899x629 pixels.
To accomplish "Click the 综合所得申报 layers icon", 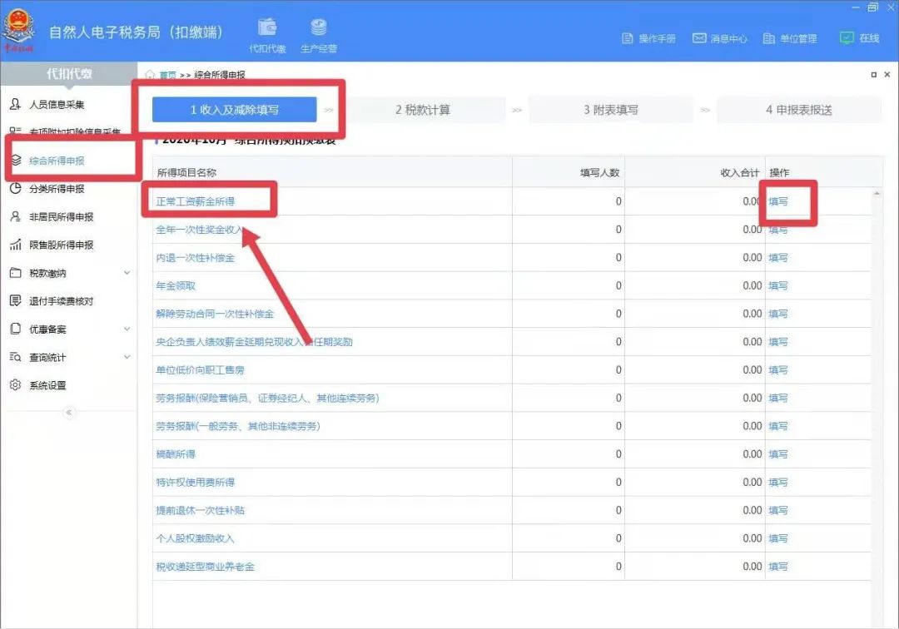I will click(16, 160).
